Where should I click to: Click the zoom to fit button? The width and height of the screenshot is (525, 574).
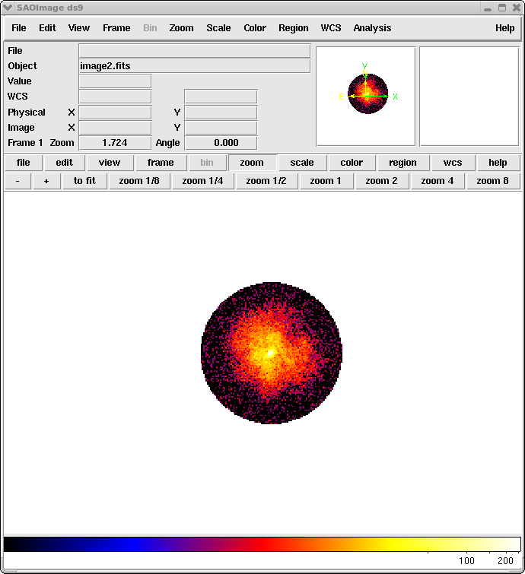coord(84,181)
